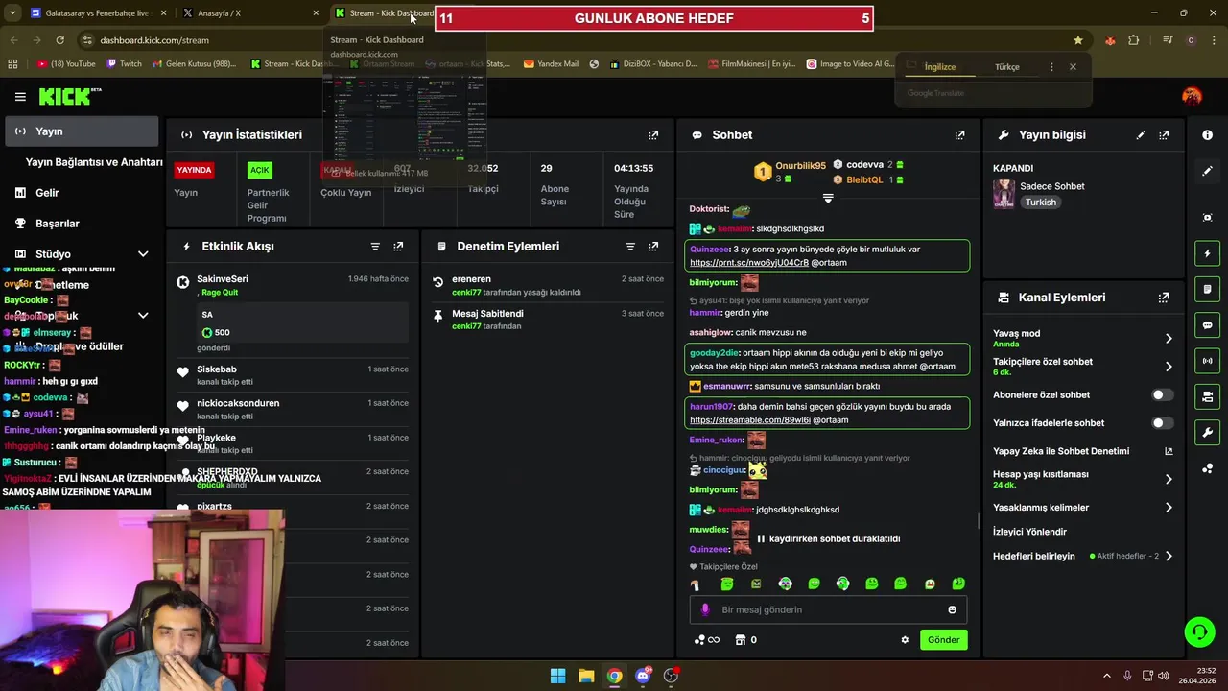Image resolution: width=1228 pixels, height=691 pixels.
Task: Click İzleyici Yönlendir option
Action: [1029, 532]
